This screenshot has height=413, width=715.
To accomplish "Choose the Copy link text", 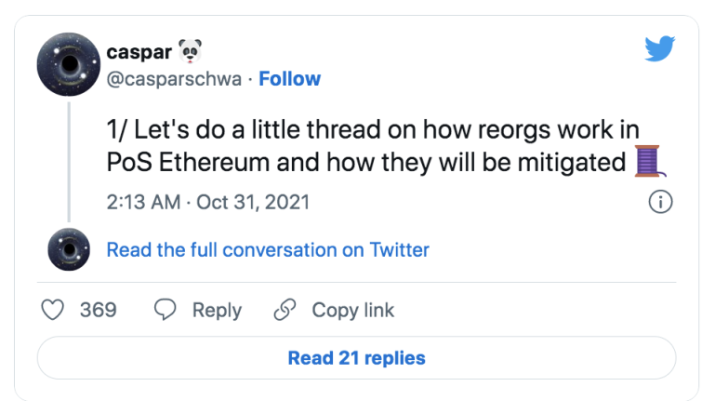I will pyautogui.click(x=353, y=311).
